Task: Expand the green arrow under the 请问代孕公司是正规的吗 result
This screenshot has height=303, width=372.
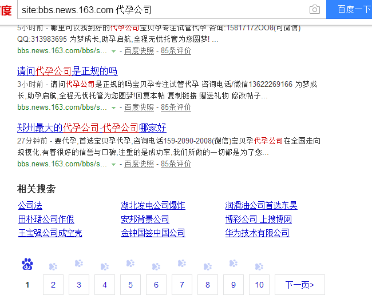Action: (114, 107)
